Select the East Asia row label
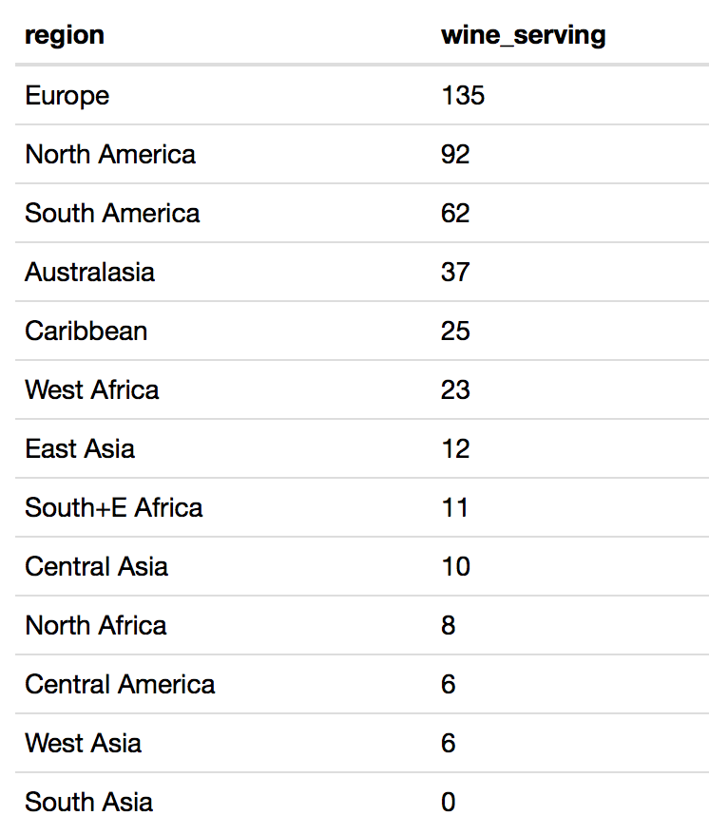709x834 pixels. pyautogui.click(x=80, y=449)
